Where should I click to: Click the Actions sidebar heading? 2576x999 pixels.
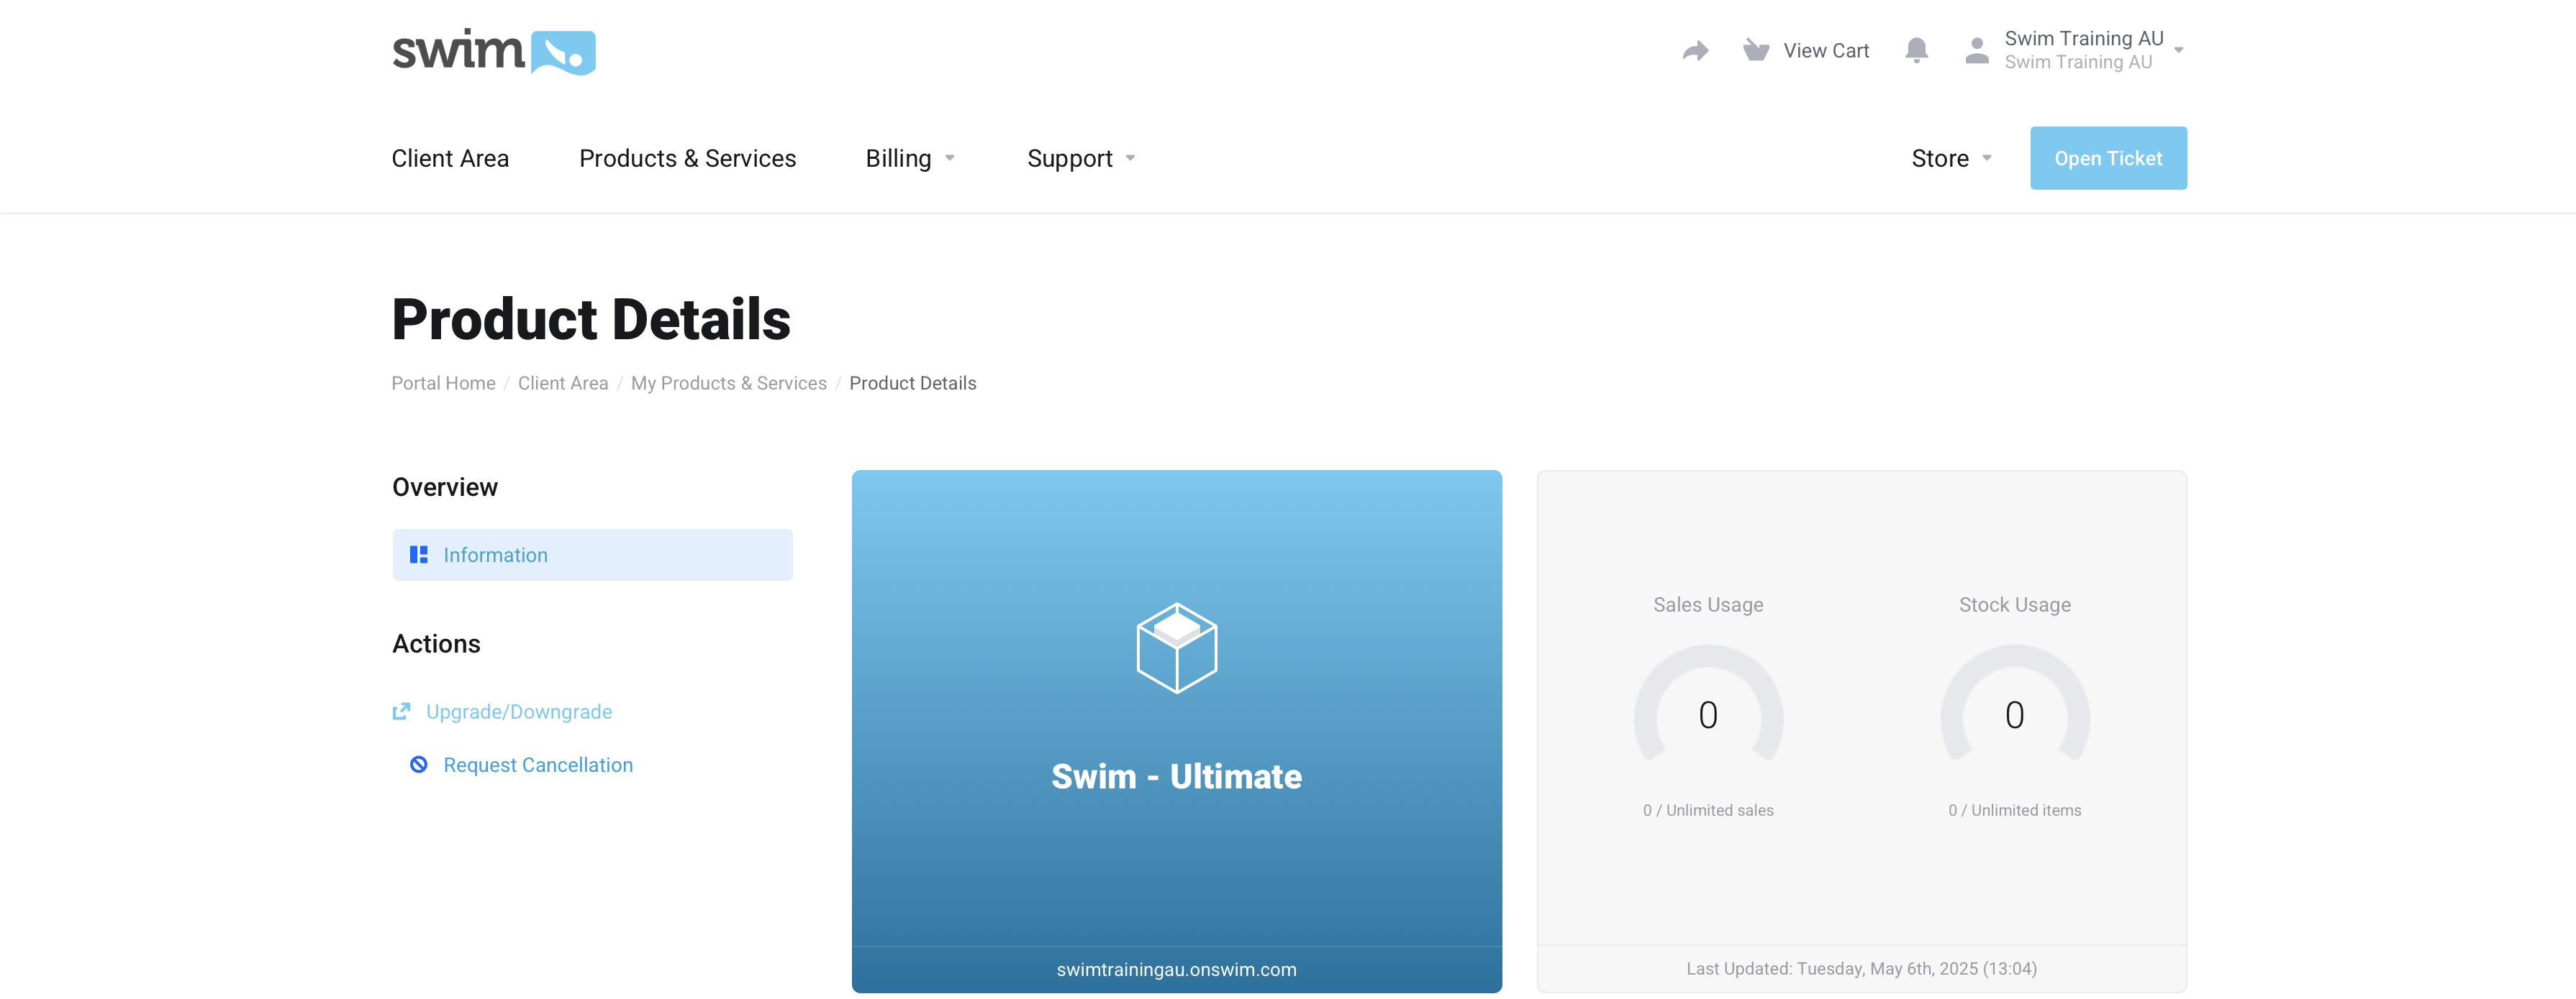(436, 643)
